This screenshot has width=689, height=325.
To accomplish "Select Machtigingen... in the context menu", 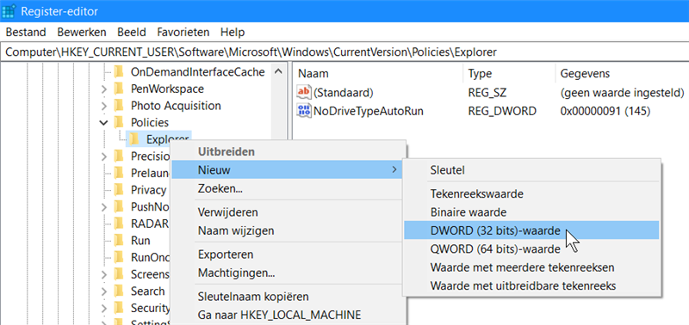I will point(287,273).
